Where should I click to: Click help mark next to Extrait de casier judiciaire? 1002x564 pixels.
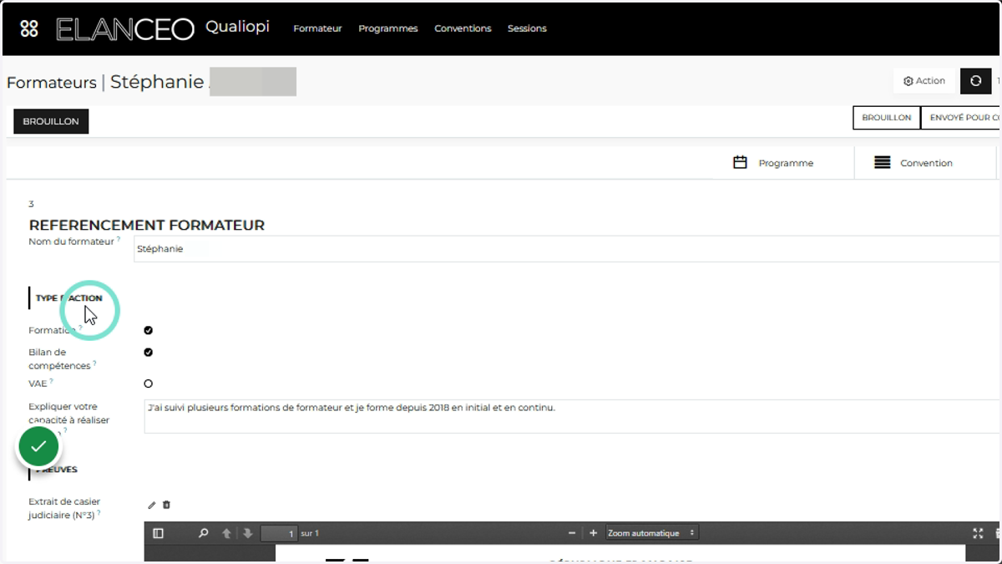pyautogui.click(x=99, y=513)
